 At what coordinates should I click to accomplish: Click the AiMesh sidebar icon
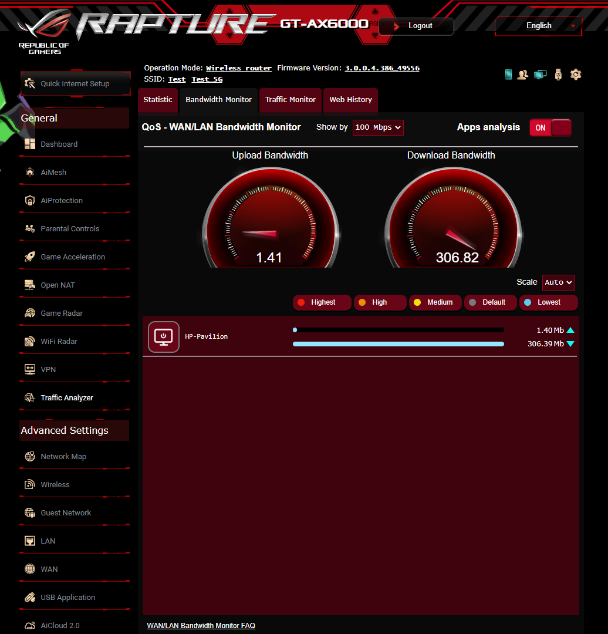[x=29, y=172]
